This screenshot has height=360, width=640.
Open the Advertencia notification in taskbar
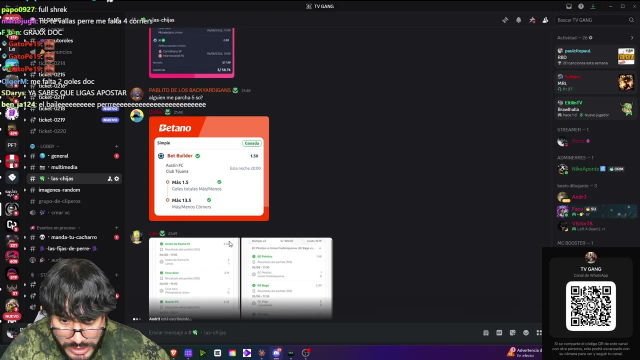pos(524,353)
